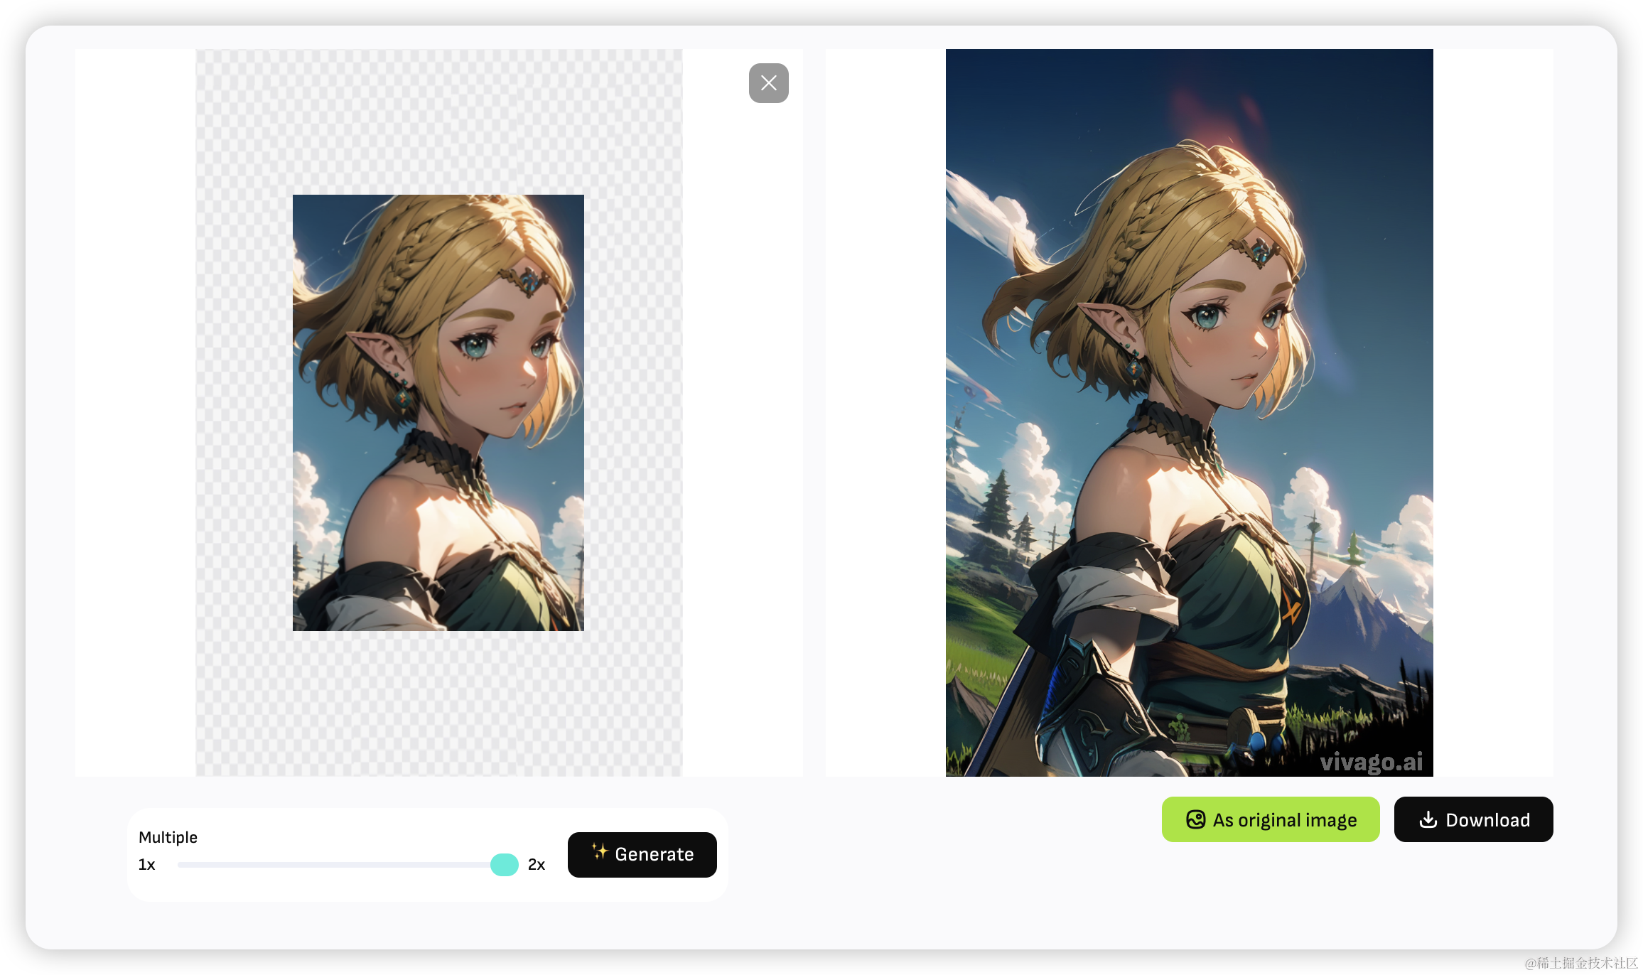Set result As original image
The width and height of the screenshot is (1643, 975).
tap(1270, 819)
